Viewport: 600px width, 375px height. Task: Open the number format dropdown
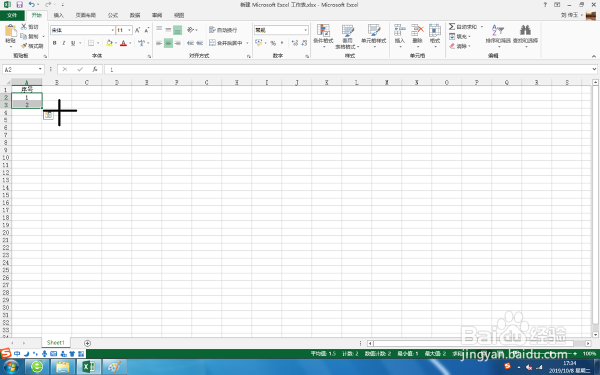tap(305, 30)
